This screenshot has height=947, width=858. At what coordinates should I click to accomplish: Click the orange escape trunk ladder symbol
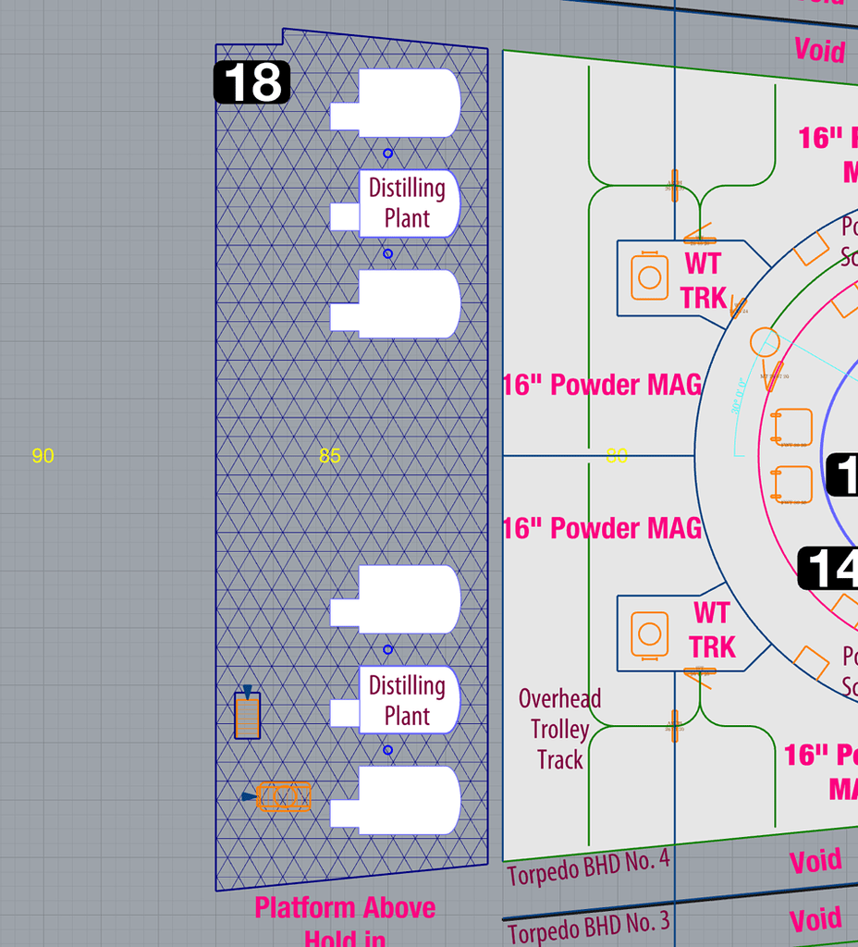(247, 716)
